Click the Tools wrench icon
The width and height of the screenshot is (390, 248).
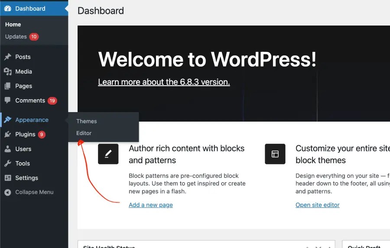point(8,163)
